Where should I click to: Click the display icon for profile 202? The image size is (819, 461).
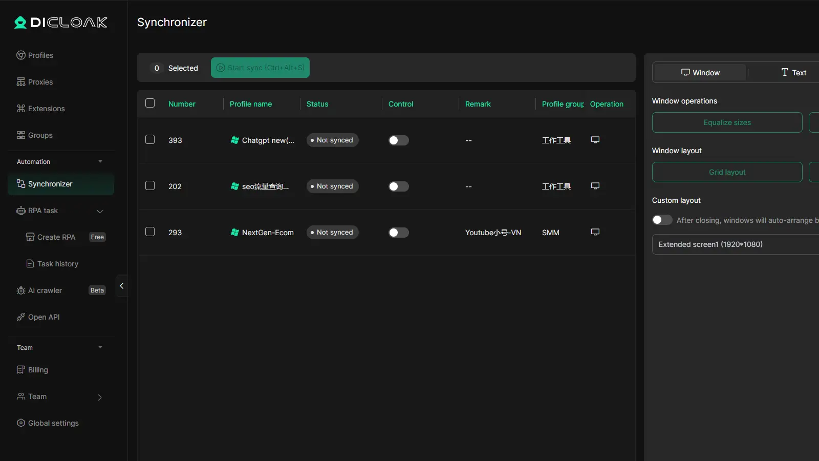click(595, 186)
